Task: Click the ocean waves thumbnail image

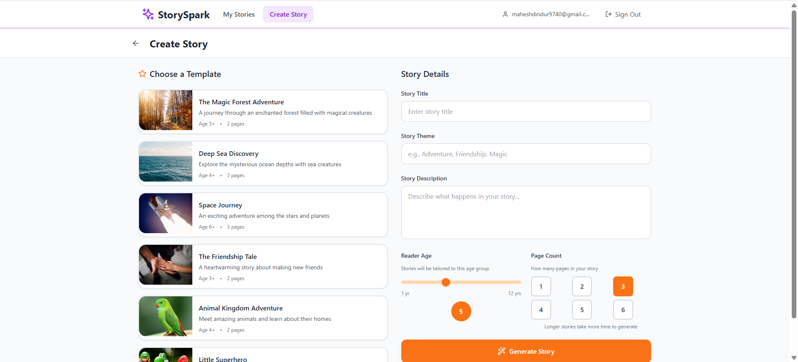Action: [166, 162]
